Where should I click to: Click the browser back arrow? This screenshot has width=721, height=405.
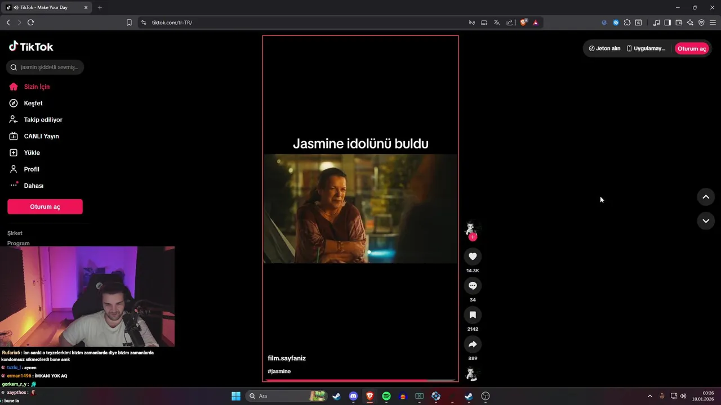8,22
